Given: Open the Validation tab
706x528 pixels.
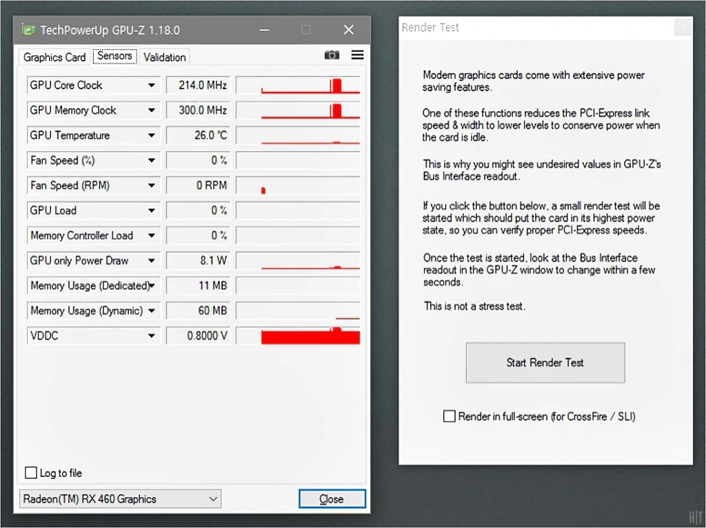Looking at the screenshot, I should 164,57.
